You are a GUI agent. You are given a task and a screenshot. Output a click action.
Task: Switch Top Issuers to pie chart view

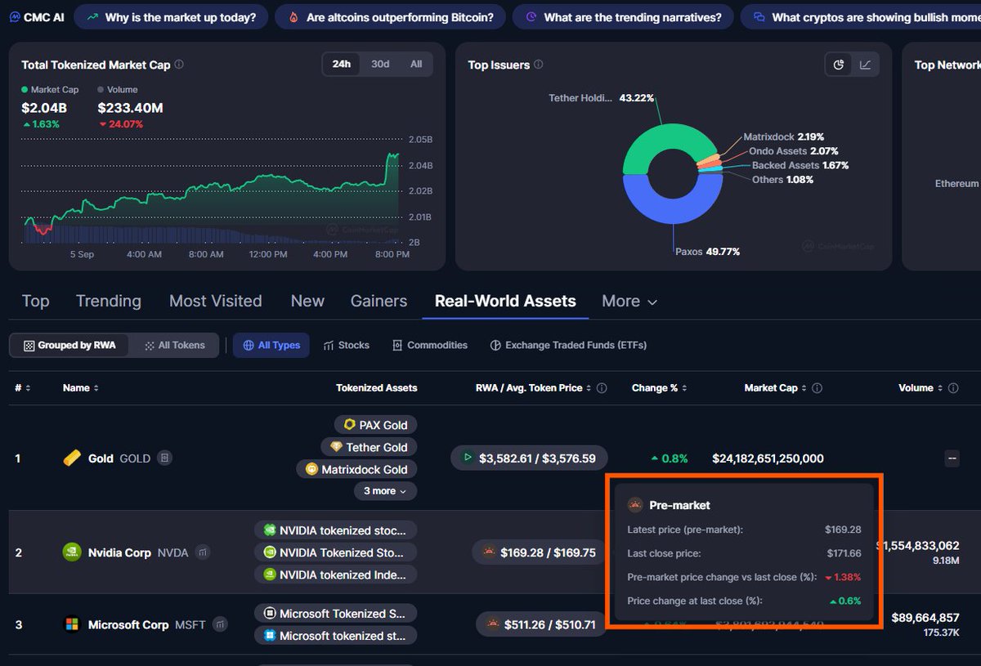tap(839, 65)
